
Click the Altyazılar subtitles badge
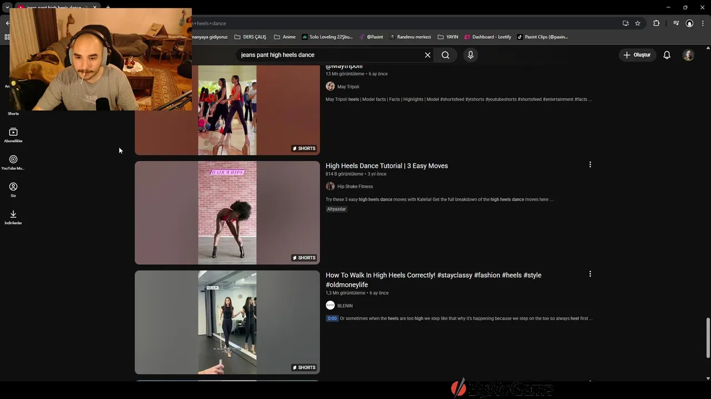(337, 209)
